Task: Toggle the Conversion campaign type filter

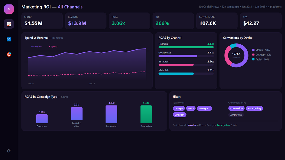Action: pyautogui.click(x=236, y=108)
